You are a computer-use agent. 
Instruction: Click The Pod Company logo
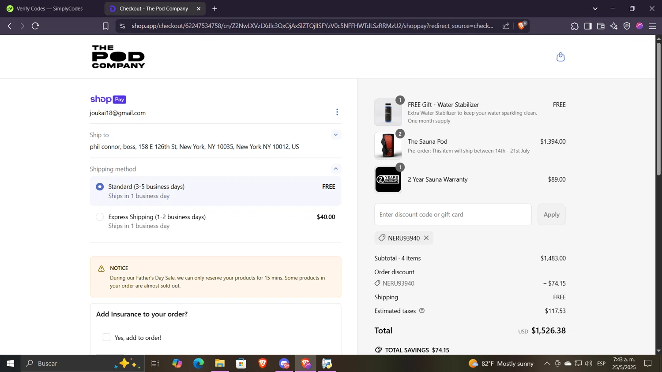tap(118, 57)
